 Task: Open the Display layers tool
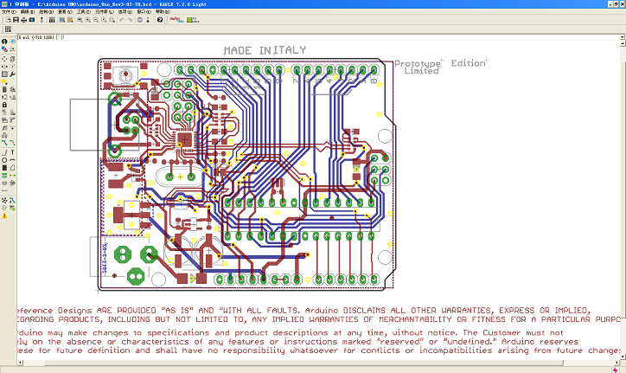pyautogui.click(x=4, y=49)
